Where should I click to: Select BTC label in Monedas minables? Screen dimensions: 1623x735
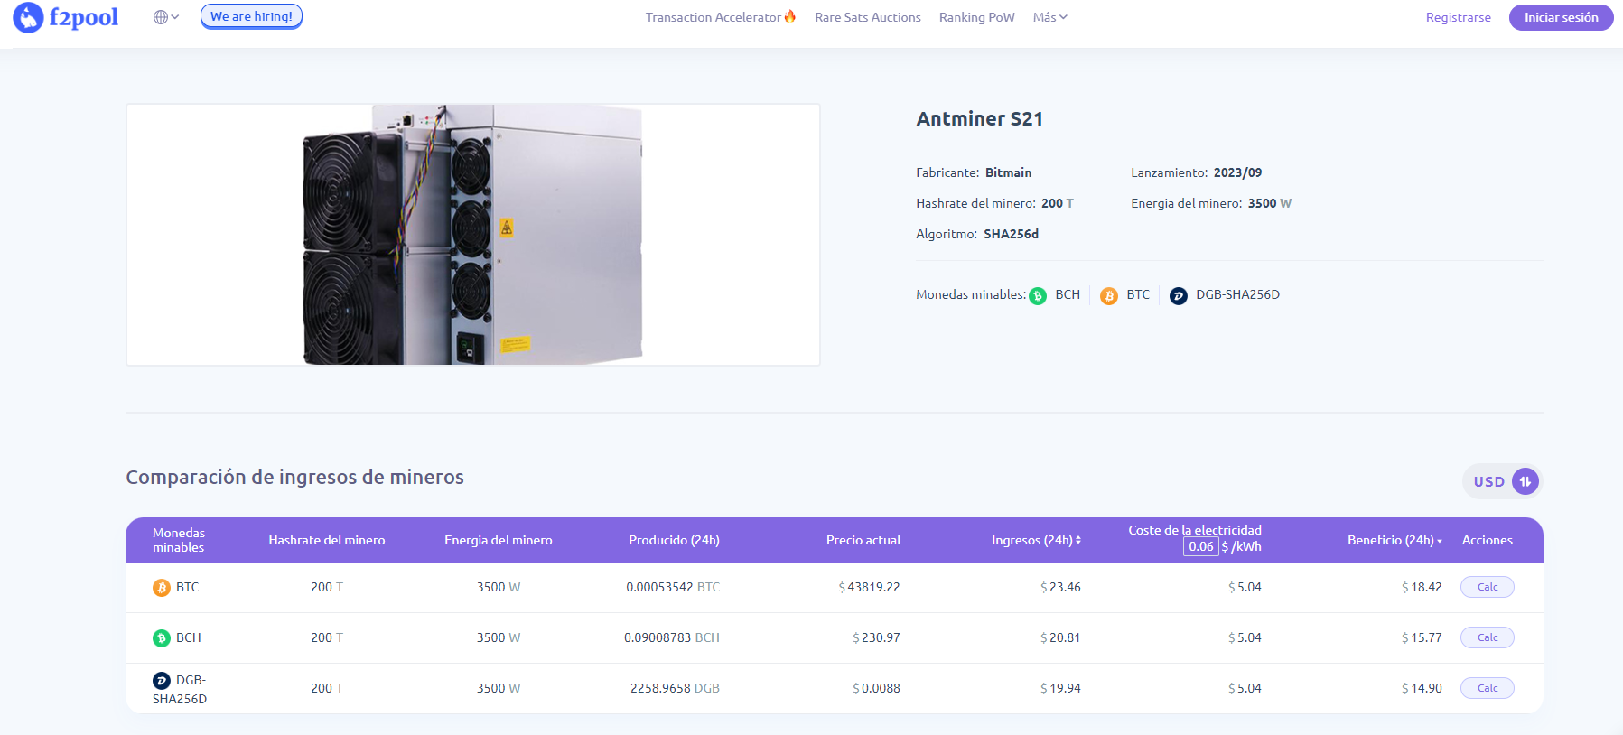pyautogui.click(x=1138, y=294)
